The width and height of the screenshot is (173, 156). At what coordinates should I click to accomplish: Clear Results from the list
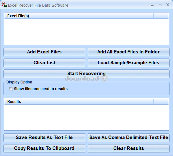tap(129, 148)
